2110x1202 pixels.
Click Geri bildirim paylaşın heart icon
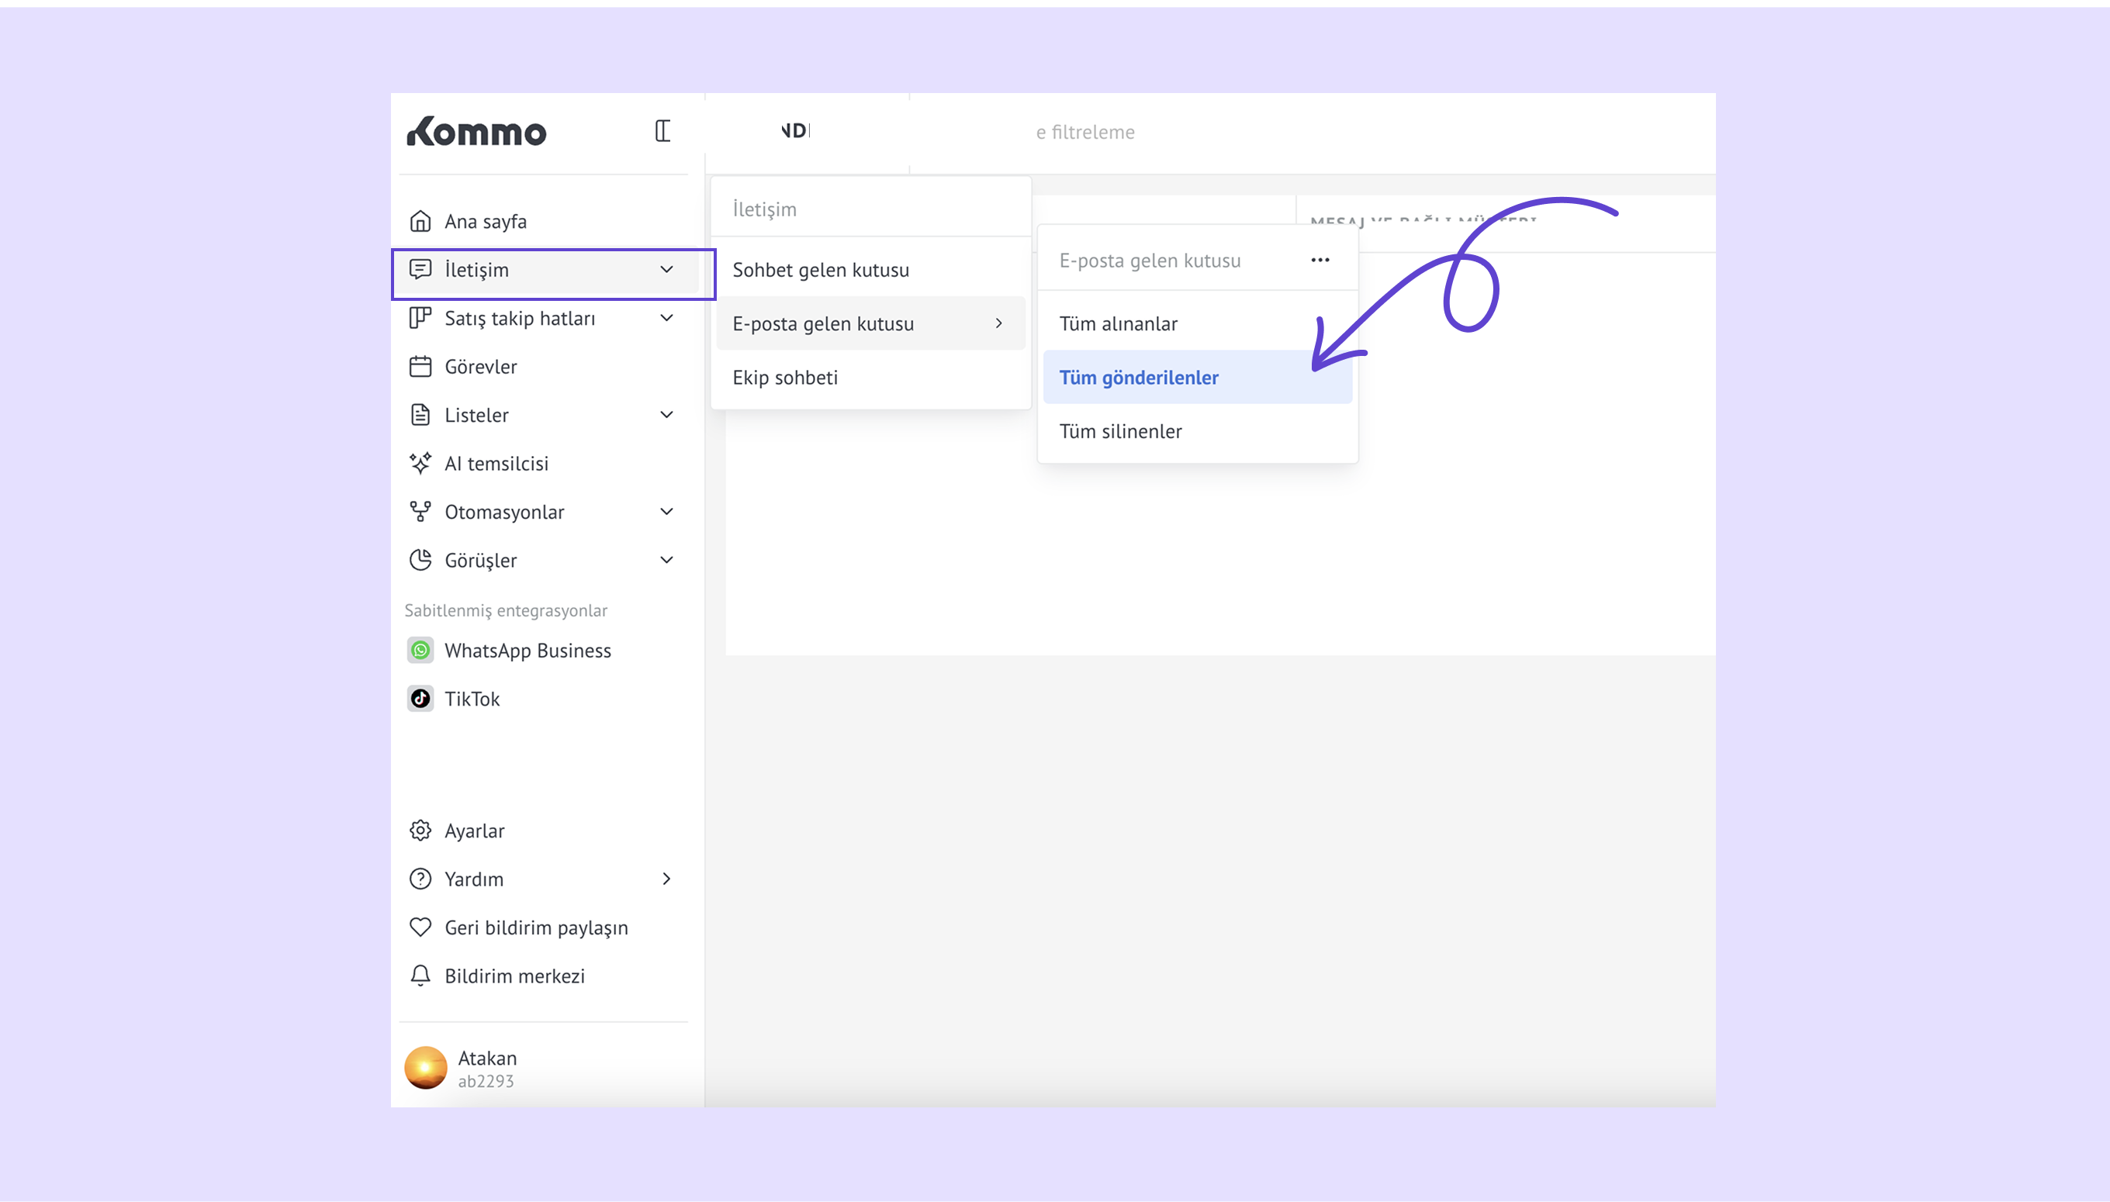pos(420,927)
